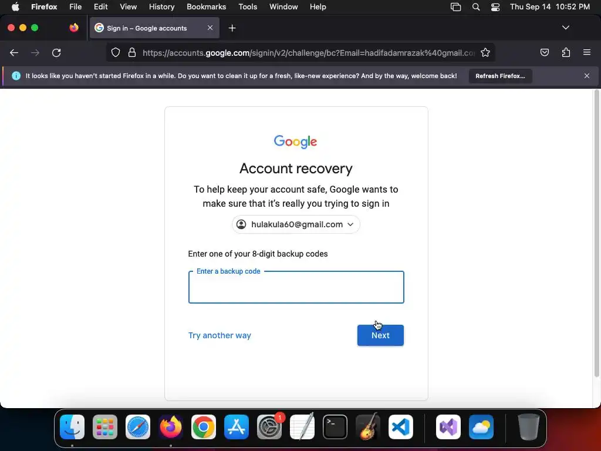
Task: Launch Visual Studio Code from the Dock
Action: pyautogui.click(x=400, y=427)
